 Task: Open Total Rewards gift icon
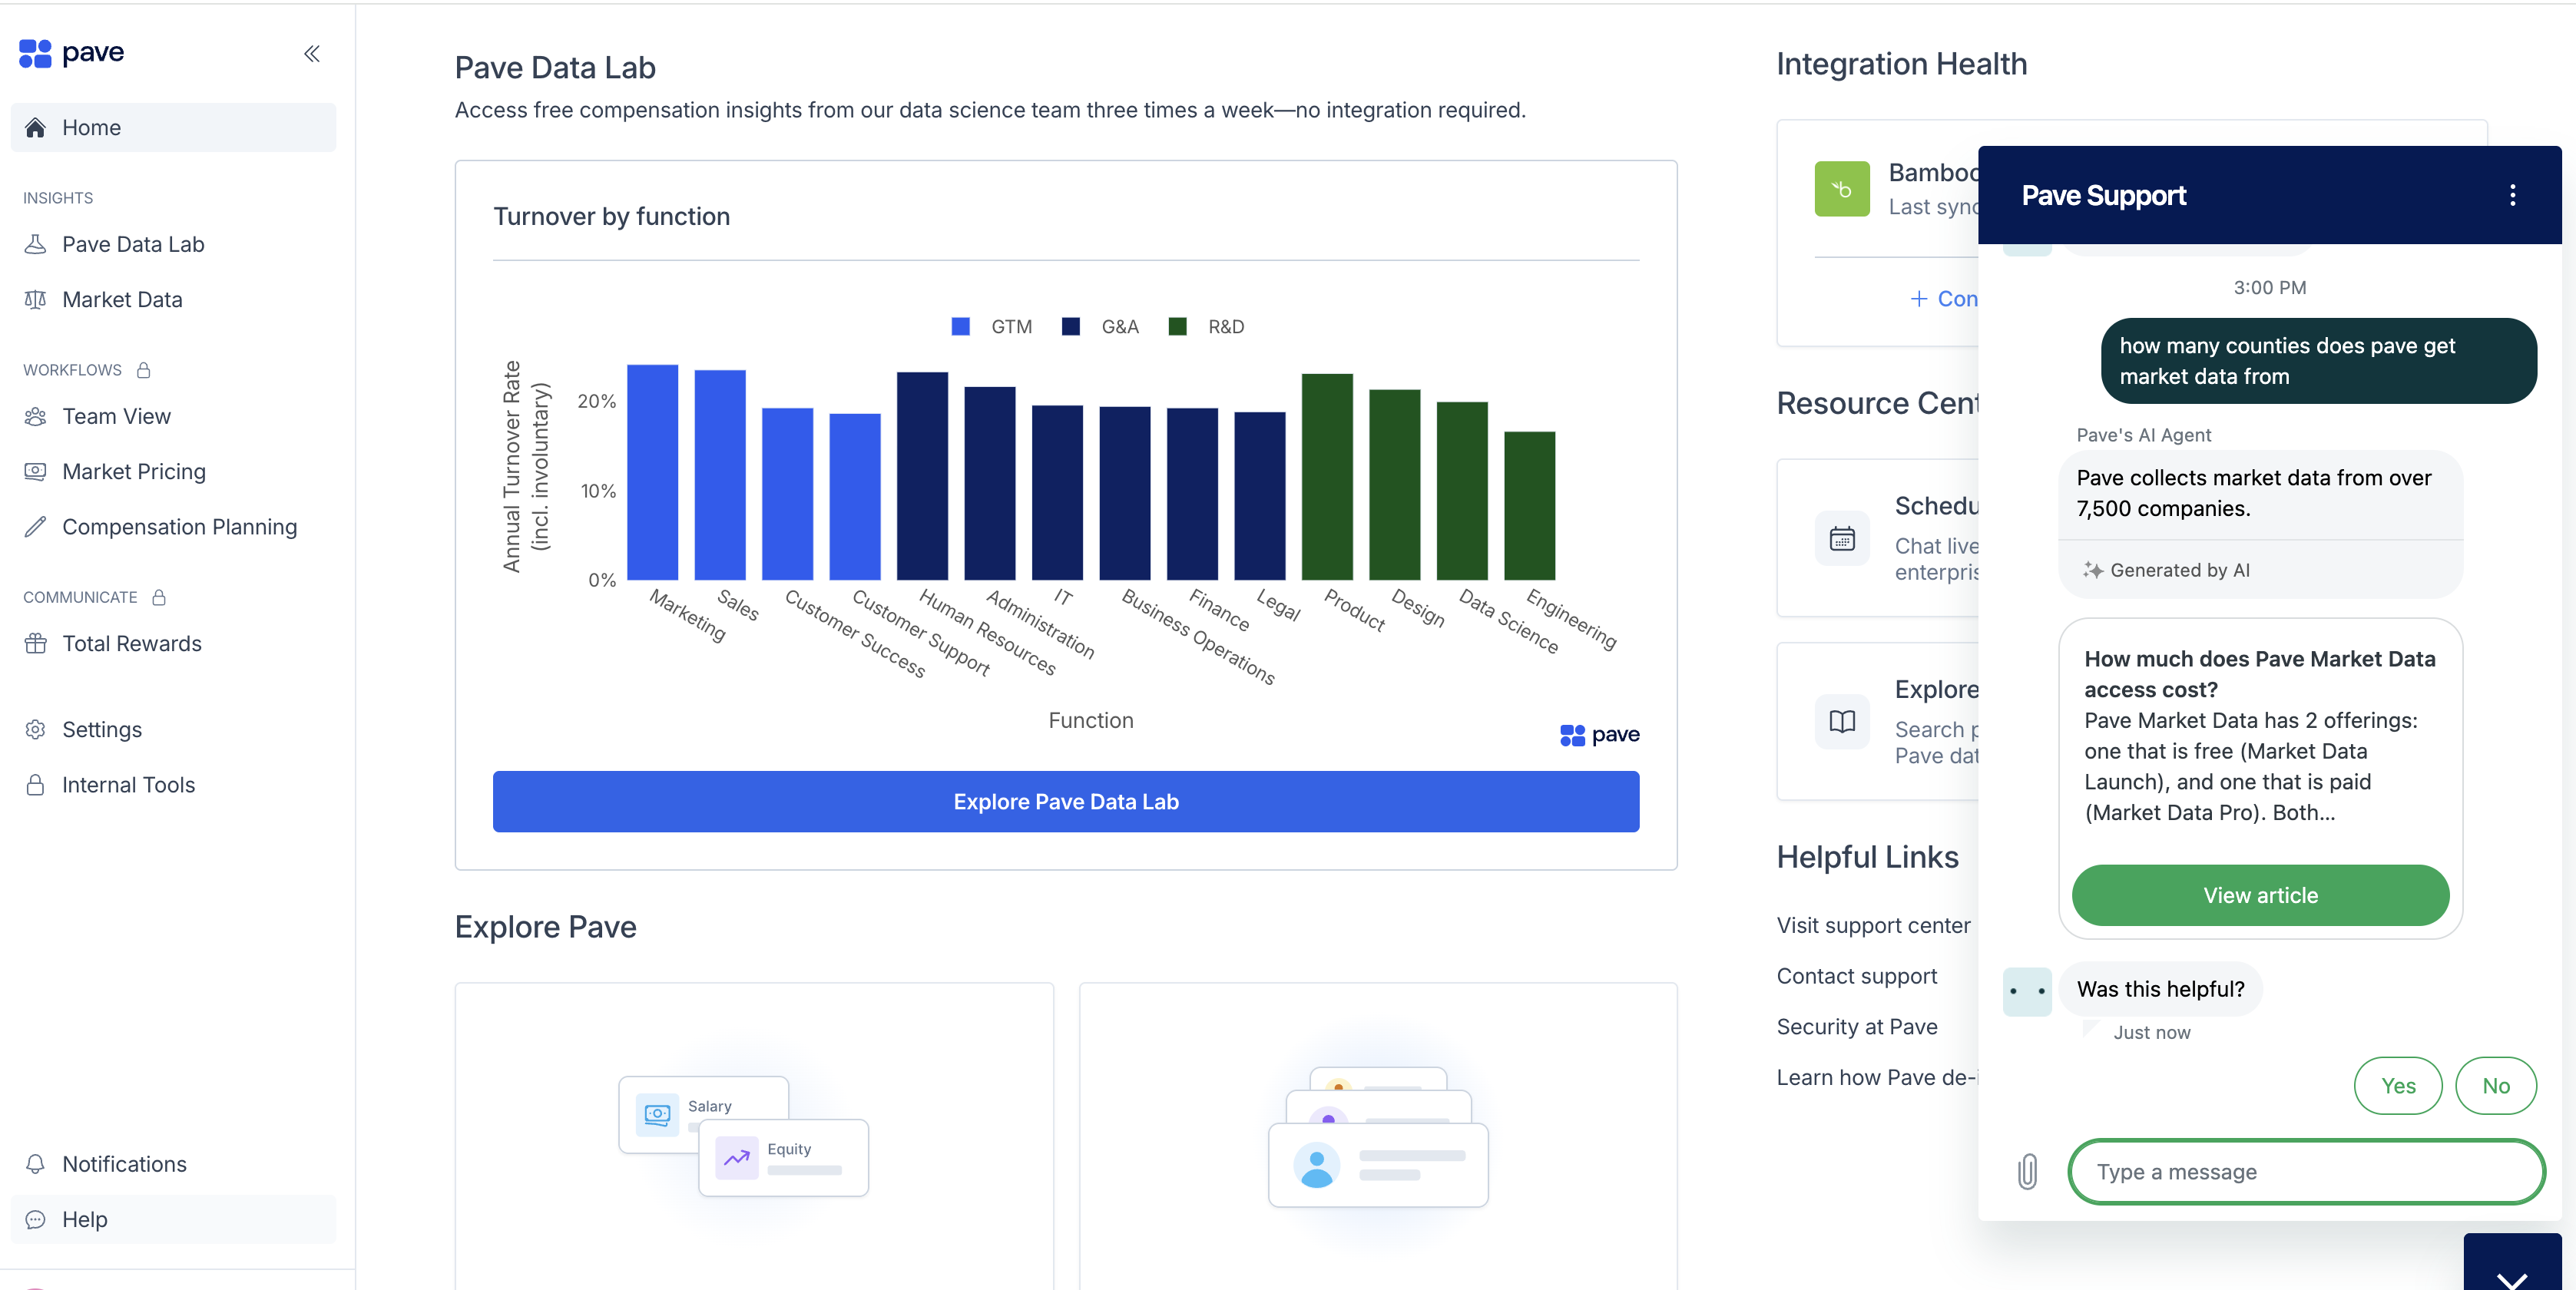36,644
